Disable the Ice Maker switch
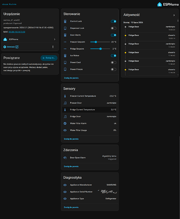 (114, 56)
